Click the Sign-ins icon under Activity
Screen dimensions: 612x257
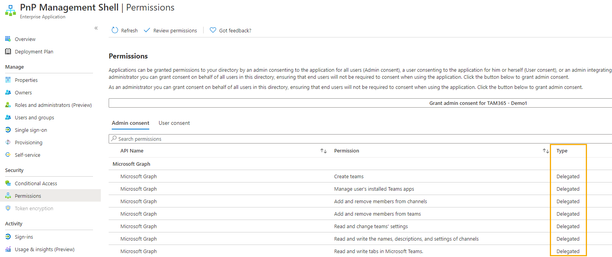[8, 237]
